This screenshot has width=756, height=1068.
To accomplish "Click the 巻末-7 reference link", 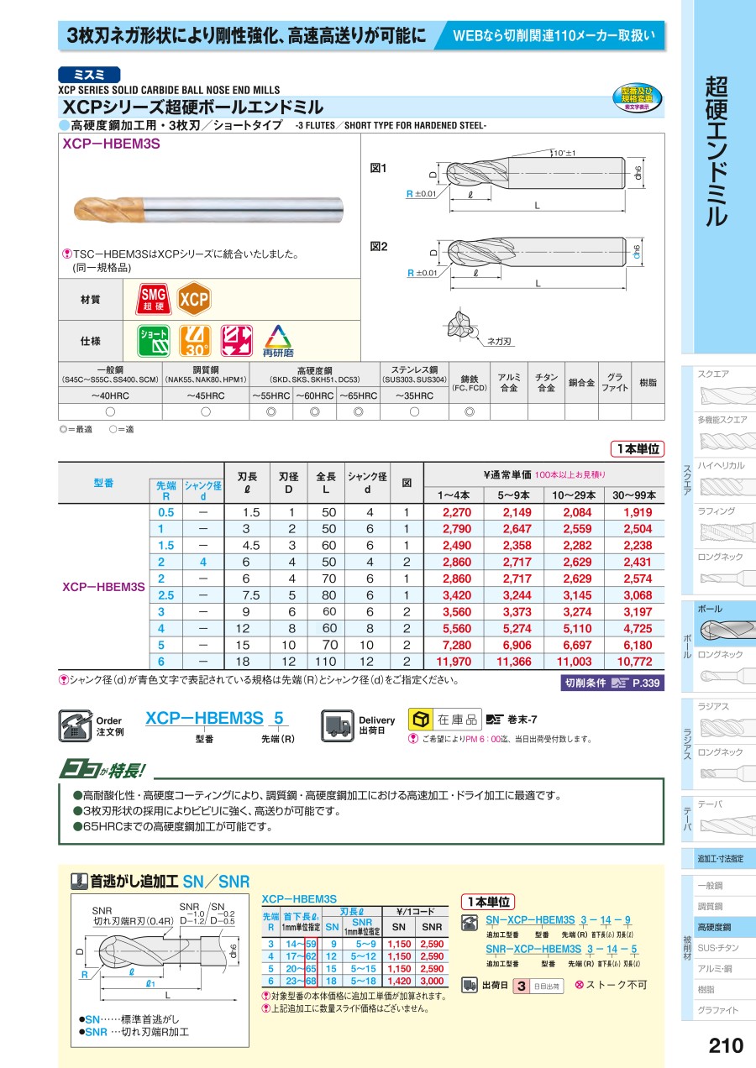I will 514,720.
